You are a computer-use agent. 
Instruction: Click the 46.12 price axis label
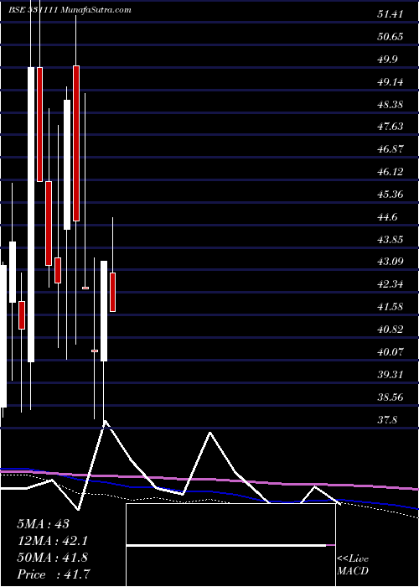click(x=391, y=172)
